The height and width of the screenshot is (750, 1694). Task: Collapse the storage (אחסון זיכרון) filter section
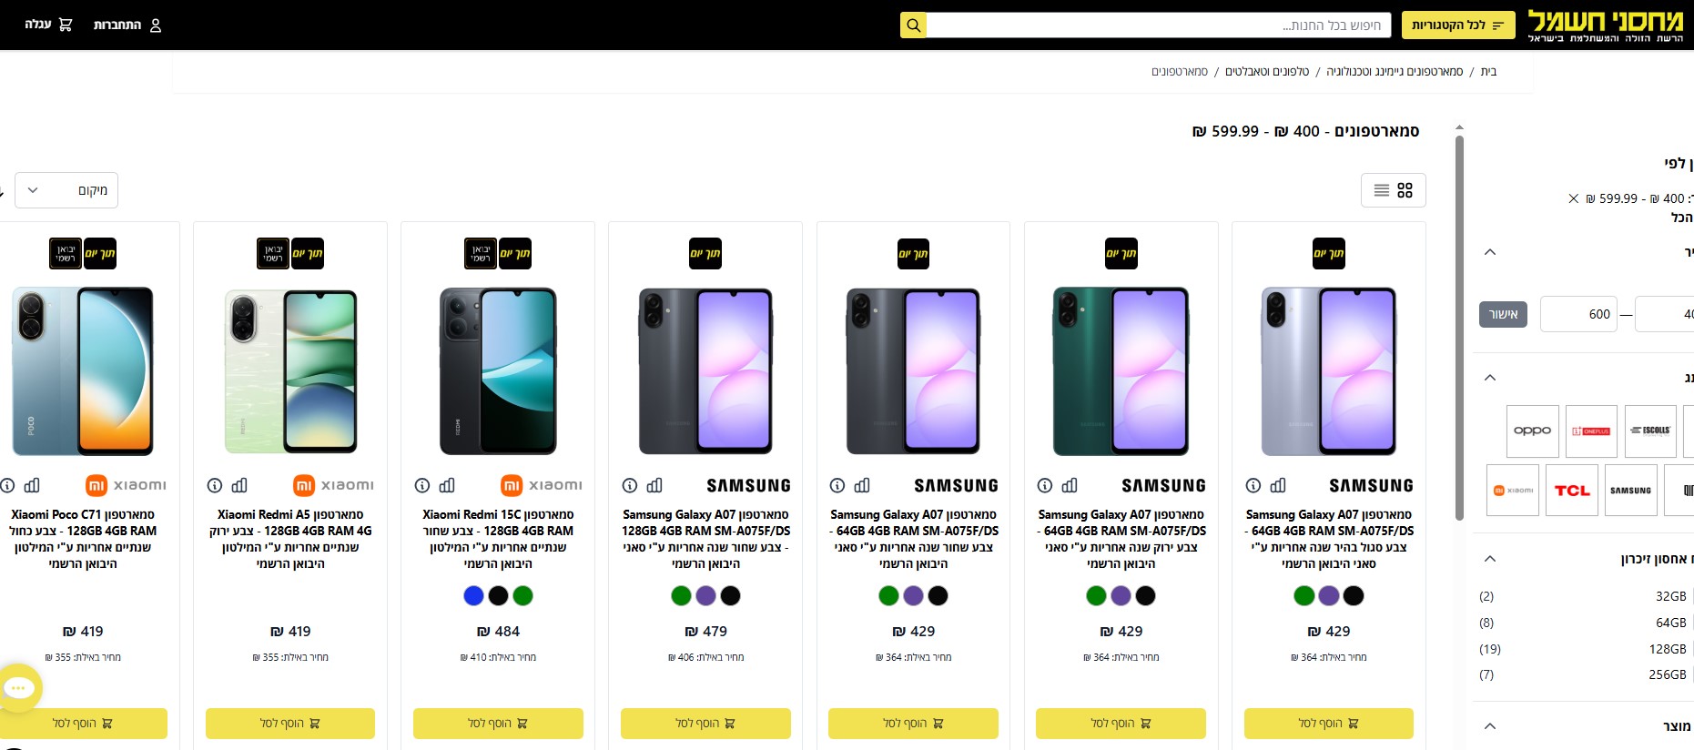(1490, 559)
